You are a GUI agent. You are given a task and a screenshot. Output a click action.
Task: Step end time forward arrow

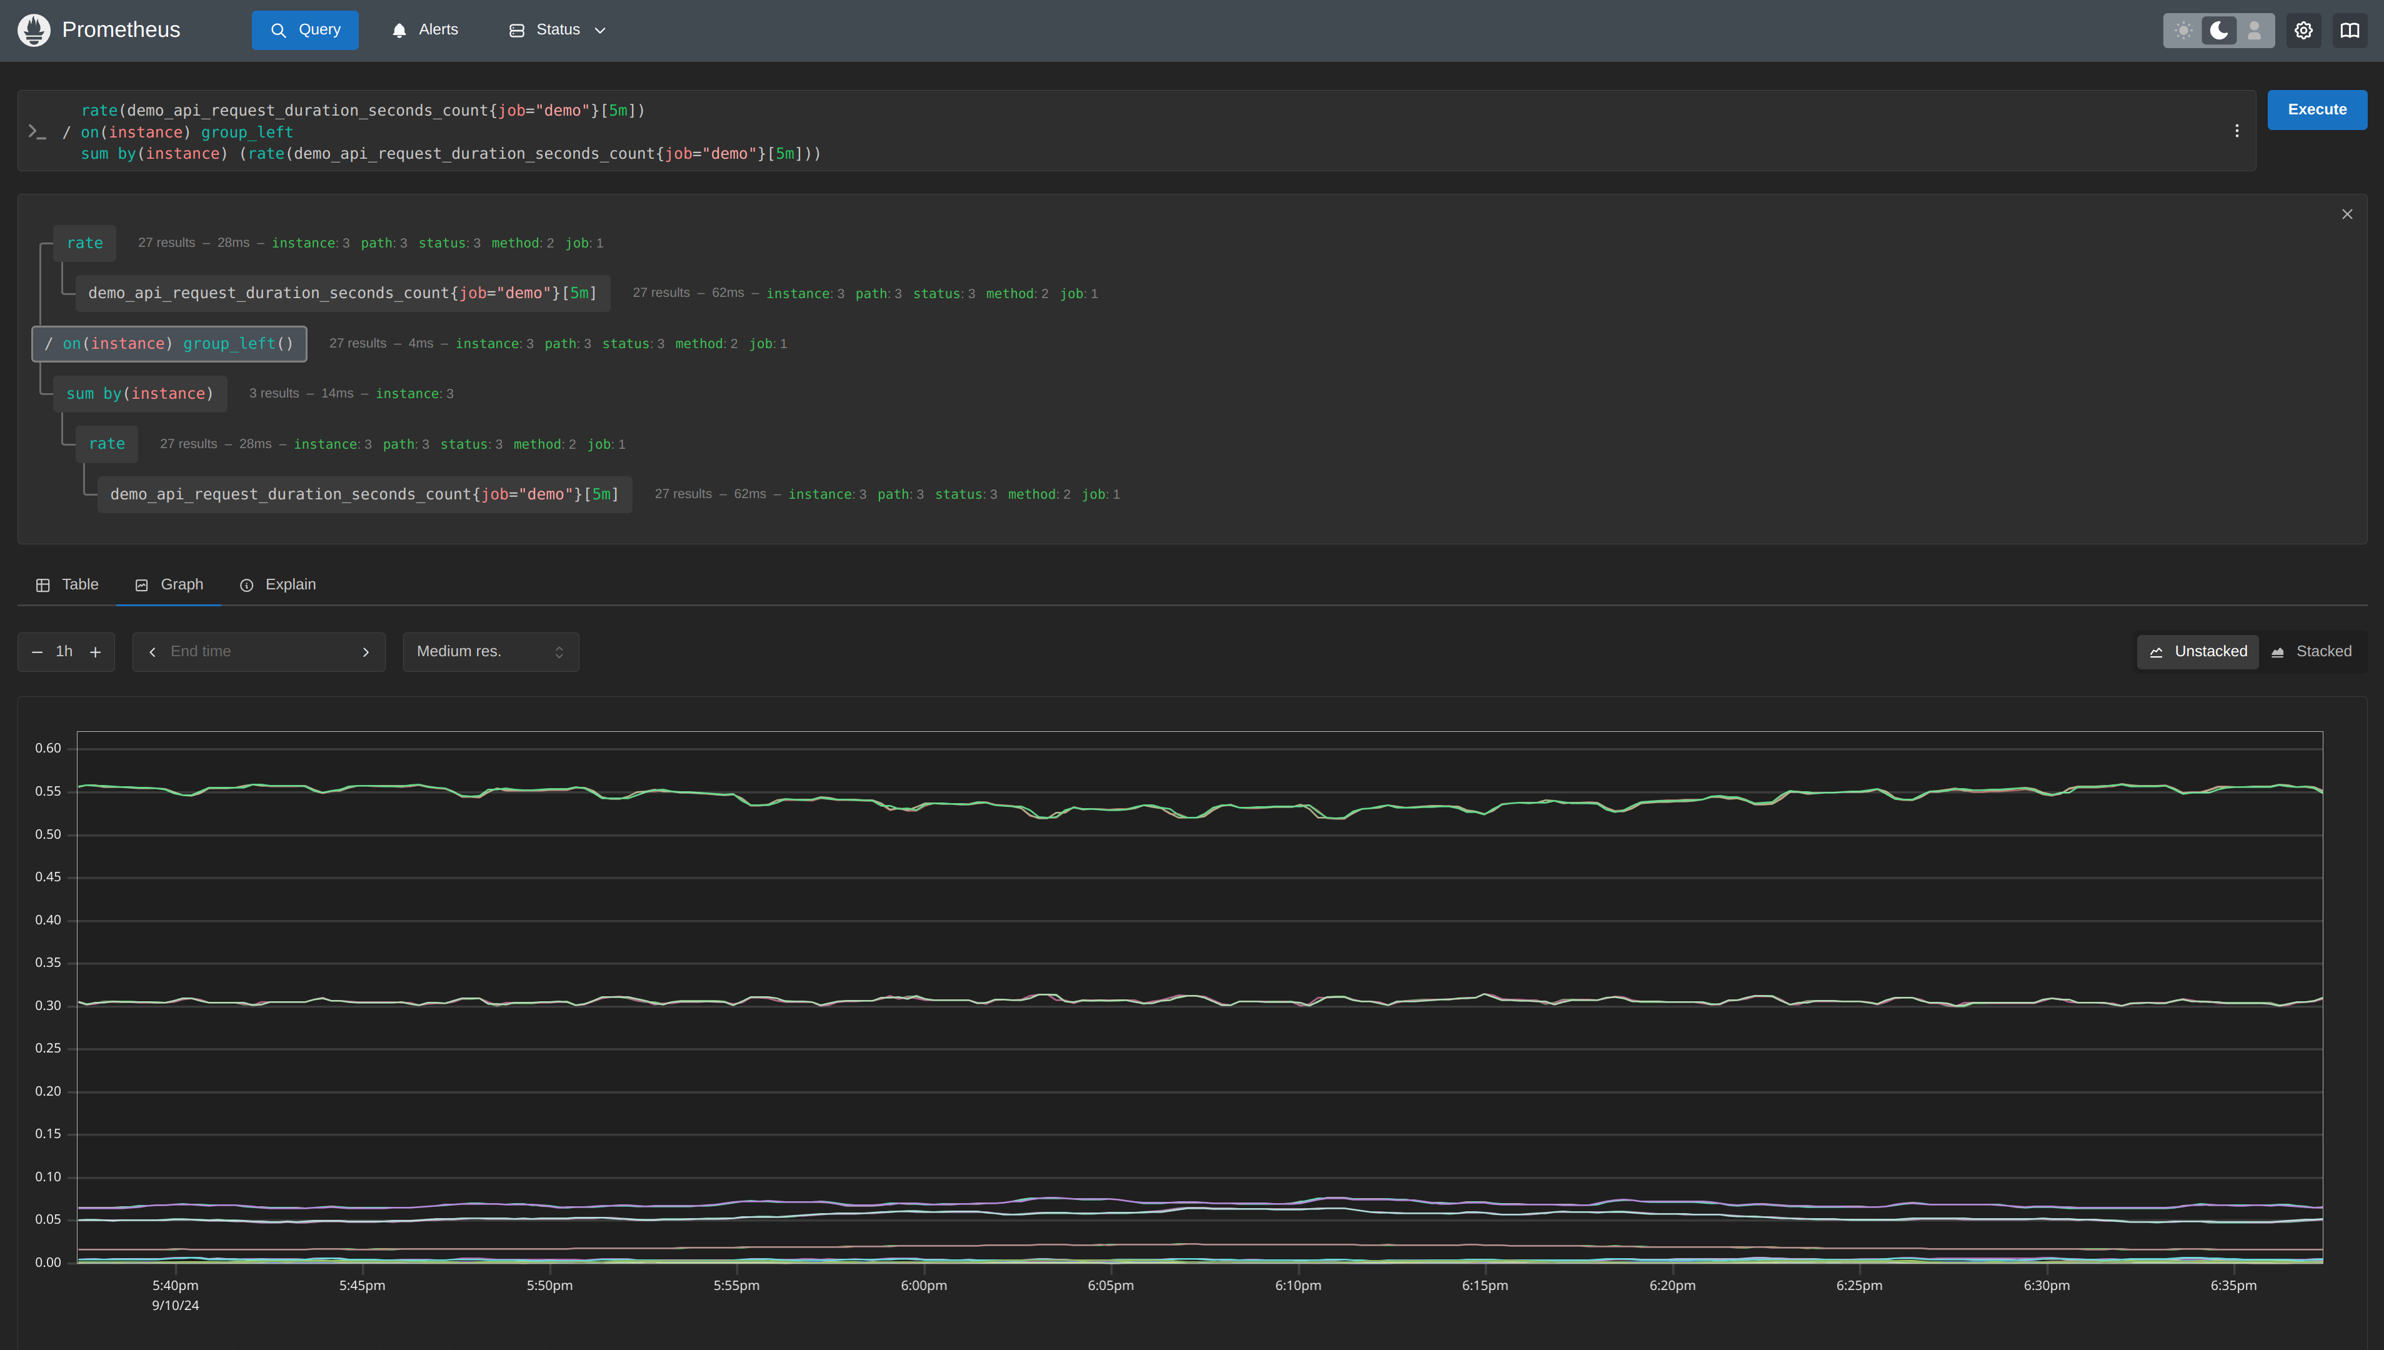point(365,652)
